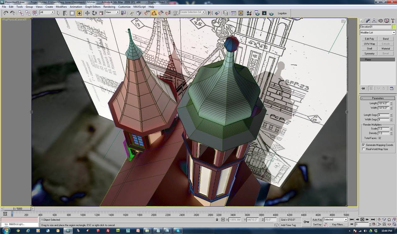The image size is (397, 234).
Task: Choose the Rectangular Selection Region tool
Action: (x=72, y=13)
